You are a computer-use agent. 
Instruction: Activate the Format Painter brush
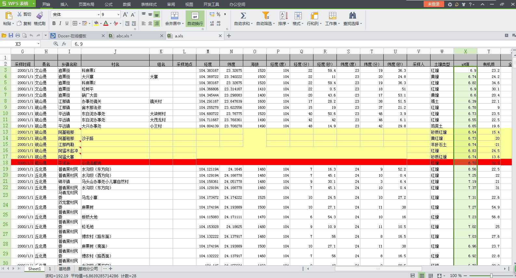[x=40, y=15]
